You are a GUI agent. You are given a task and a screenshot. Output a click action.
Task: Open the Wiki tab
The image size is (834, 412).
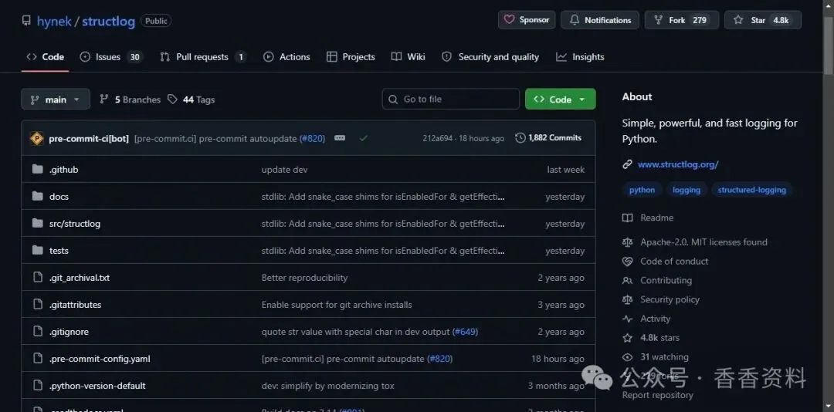click(x=408, y=57)
